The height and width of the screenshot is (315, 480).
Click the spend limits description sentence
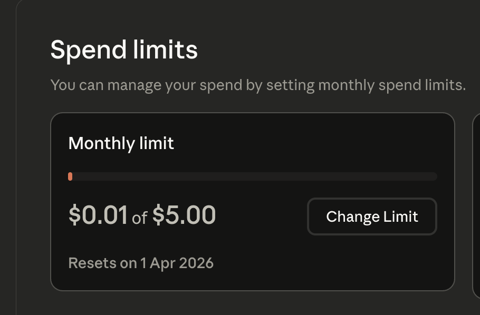tap(258, 85)
